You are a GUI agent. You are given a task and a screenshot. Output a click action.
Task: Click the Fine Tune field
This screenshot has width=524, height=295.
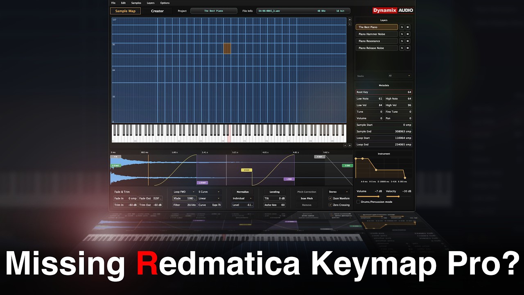398,112
